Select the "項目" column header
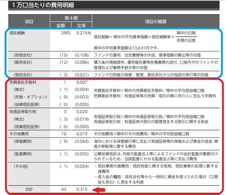This screenshot has height=195, width=226. tap(29, 22)
